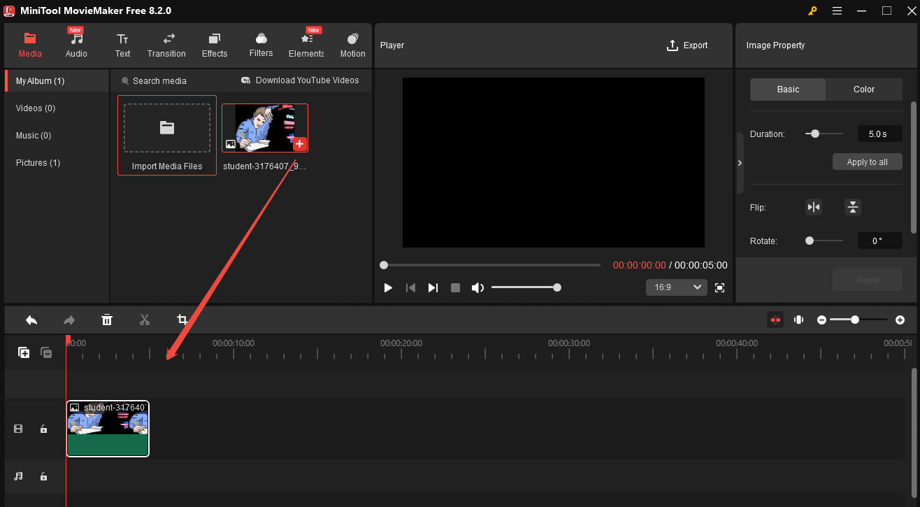Open the Filters tab

pyautogui.click(x=261, y=45)
